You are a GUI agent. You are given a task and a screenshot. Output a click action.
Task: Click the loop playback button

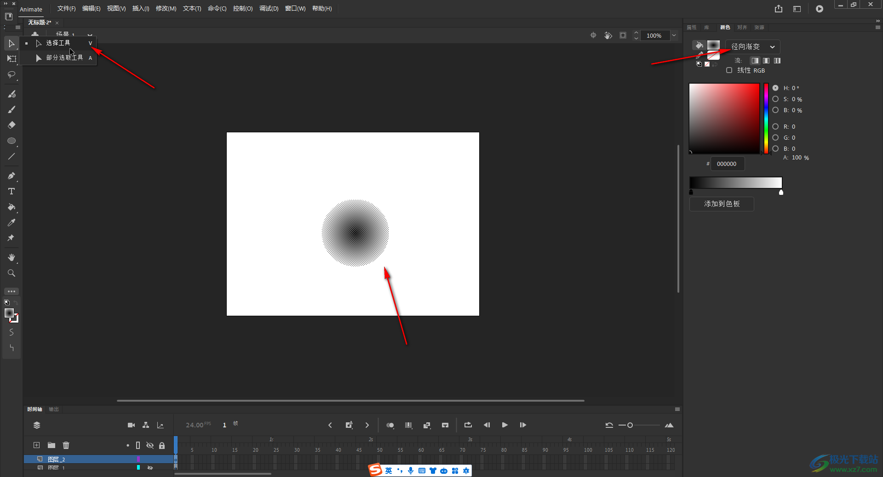coord(468,425)
